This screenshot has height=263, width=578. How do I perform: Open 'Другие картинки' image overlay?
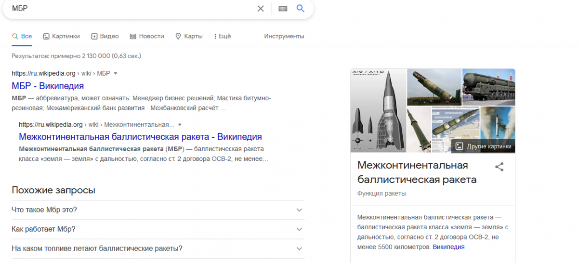[x=484, y=146]
